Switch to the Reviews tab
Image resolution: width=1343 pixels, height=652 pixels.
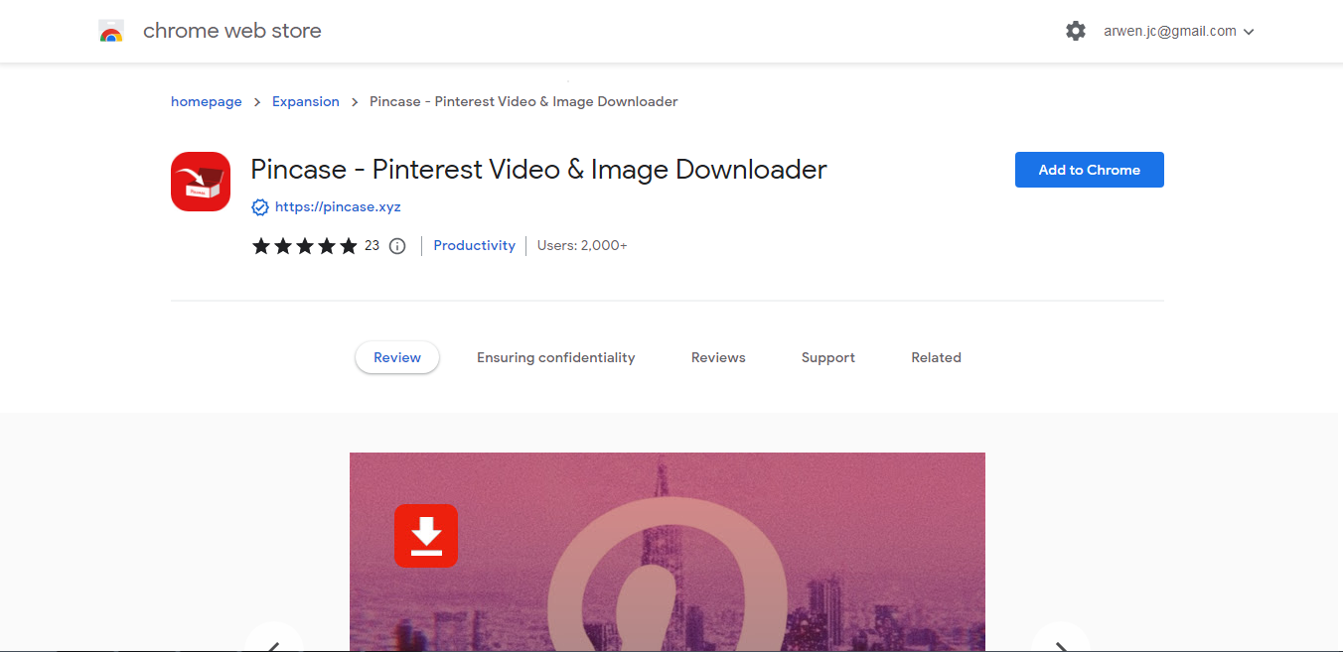(718, 357)
